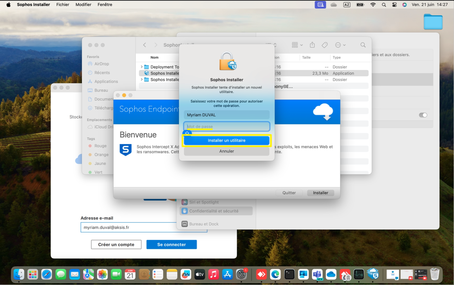Open Finder from the Dock

(x=19, y=275)
